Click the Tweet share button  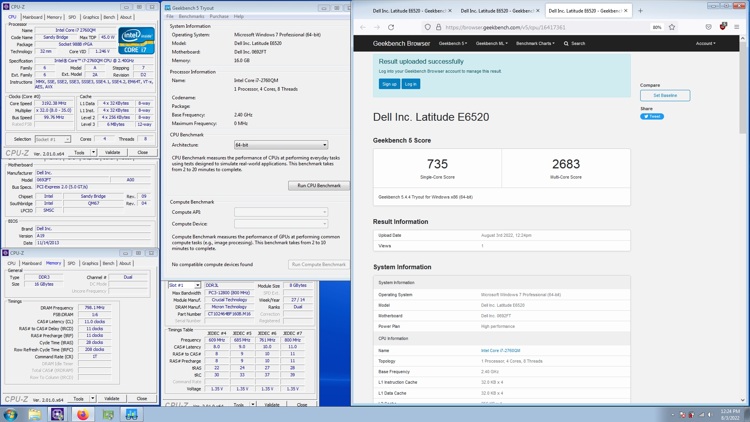(x=652, y=116)
